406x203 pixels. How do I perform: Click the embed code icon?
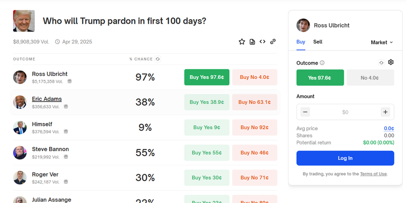(x=263, y=41)
